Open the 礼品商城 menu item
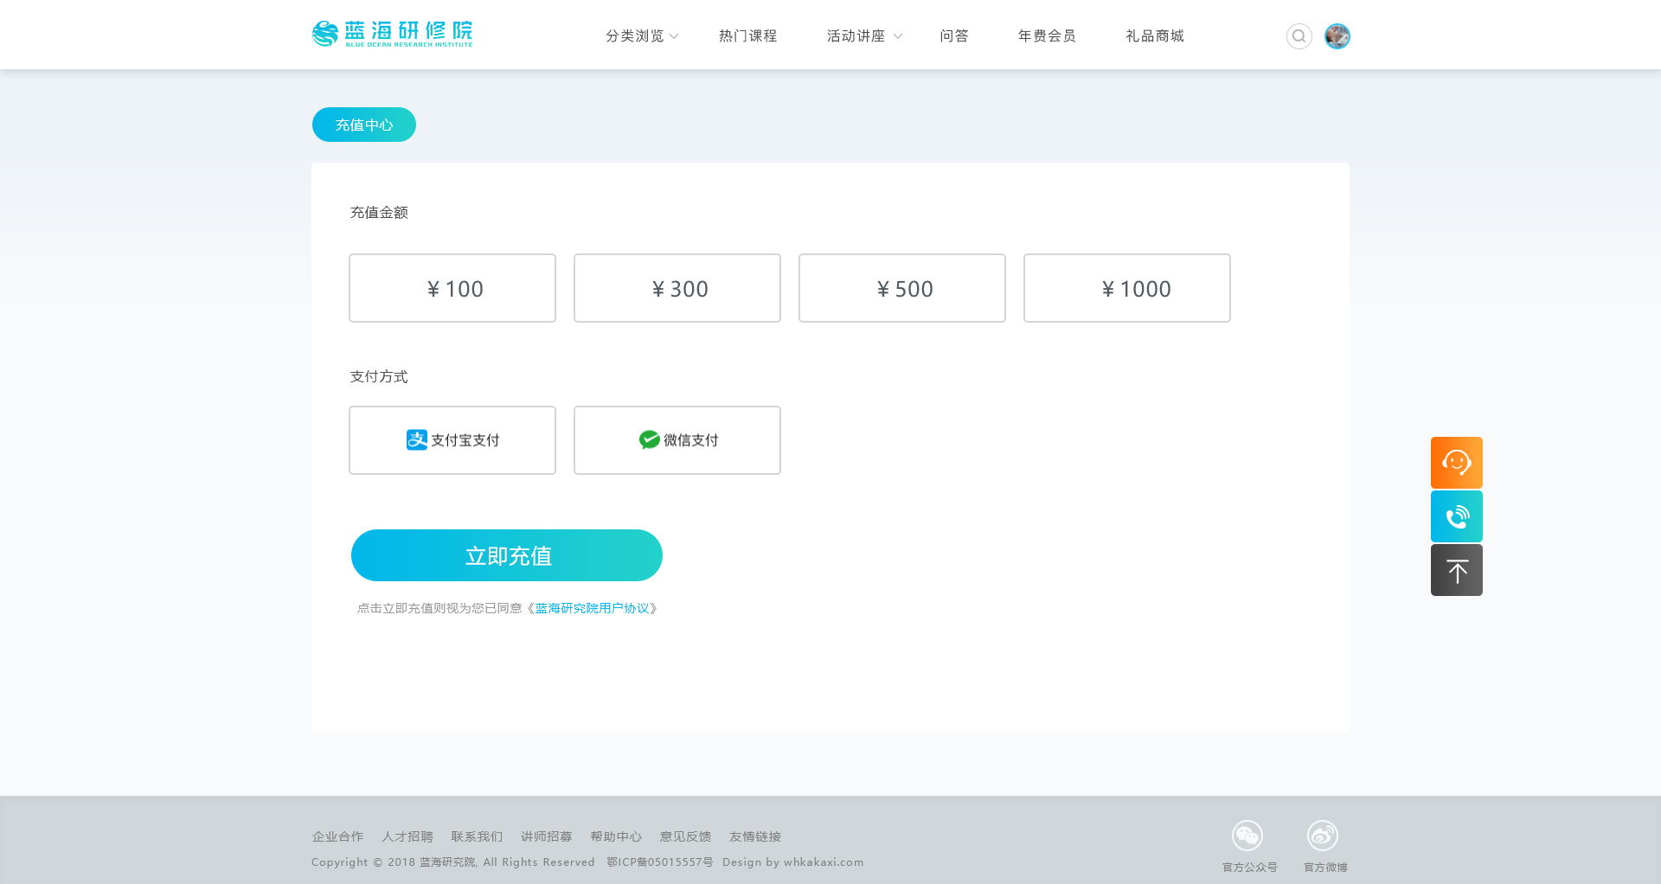 tap(1154, 36)
